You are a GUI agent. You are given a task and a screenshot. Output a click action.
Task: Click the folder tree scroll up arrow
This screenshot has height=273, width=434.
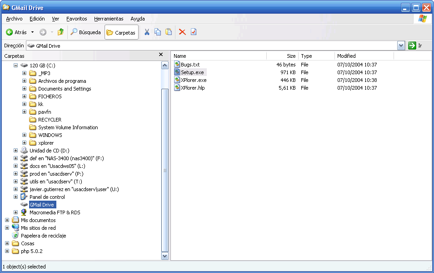[x=165, y=66]
